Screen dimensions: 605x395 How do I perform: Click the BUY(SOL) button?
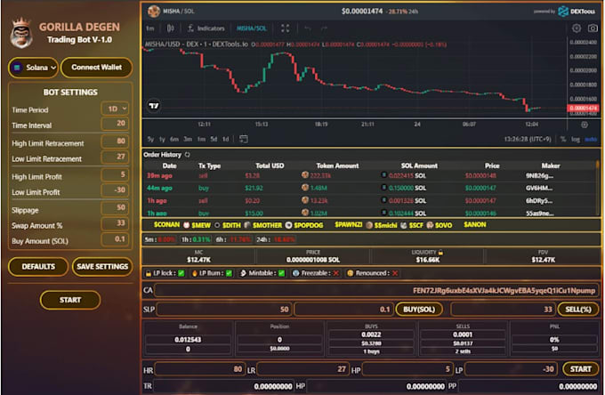[419, 310]
